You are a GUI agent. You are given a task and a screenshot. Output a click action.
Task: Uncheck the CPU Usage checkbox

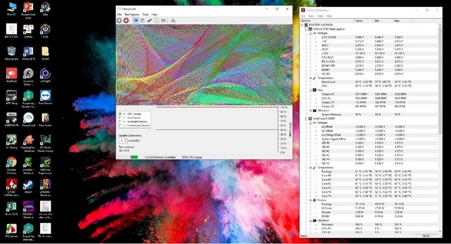121,114
